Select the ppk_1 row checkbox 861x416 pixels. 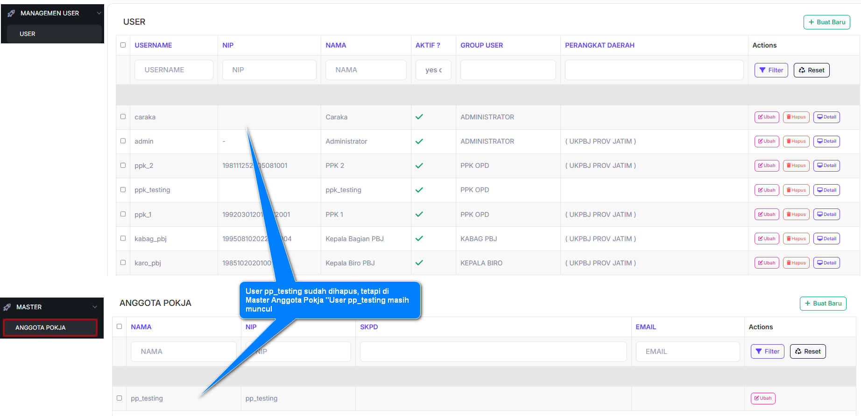[123, 214]
